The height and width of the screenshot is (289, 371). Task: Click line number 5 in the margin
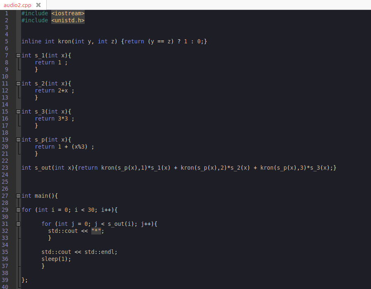pos(7,42)
